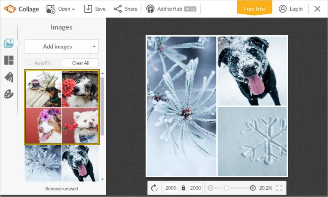Select the highlighted dogs-with-flowers thumbnail

[x=62, y=107]
